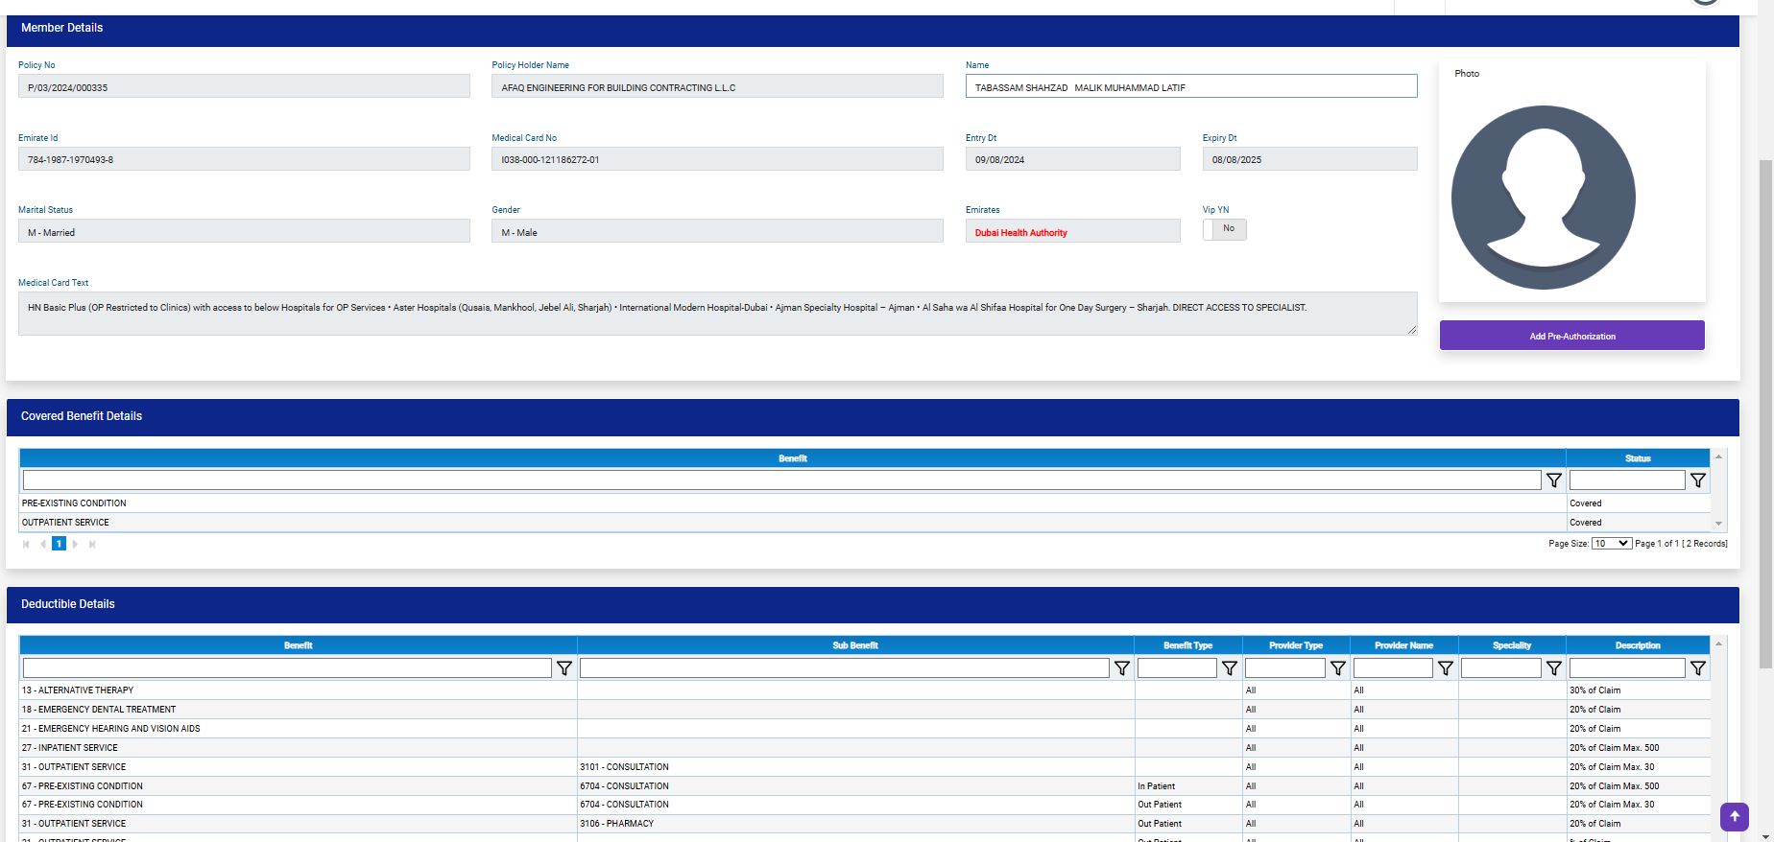This screenshot has width=1774, height=842.
Task: Toggle the Vip YN switch
Action: click(x=1224, y=229)
